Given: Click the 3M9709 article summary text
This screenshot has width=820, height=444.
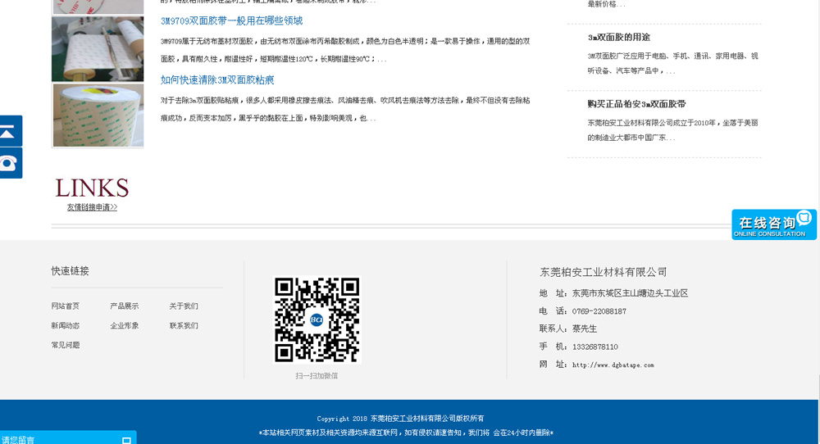Looking at the screenshot, I should (x=345, y=50).
